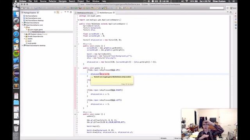
Task: Open the Window menu
Action: [96, 1]
